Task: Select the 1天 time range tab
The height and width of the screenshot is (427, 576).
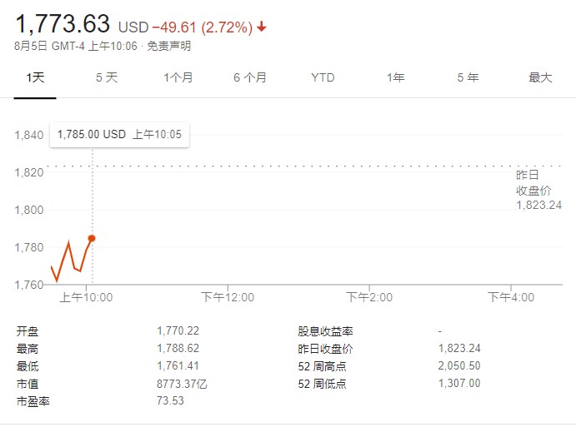Action: [x=34, y=77]
